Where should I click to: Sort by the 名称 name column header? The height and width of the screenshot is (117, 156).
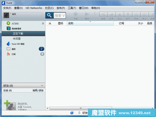pos(90,23)
